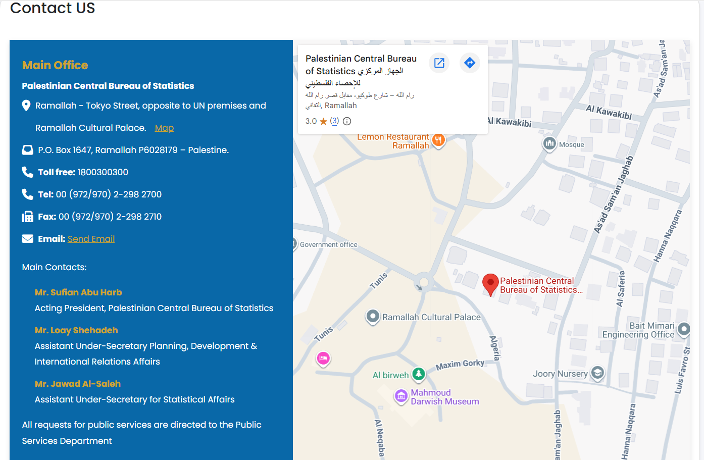The width and height of the screenshot is (704, 460).
Task: Click the Fax number ending 2710
Action: [x=110, y=217]
